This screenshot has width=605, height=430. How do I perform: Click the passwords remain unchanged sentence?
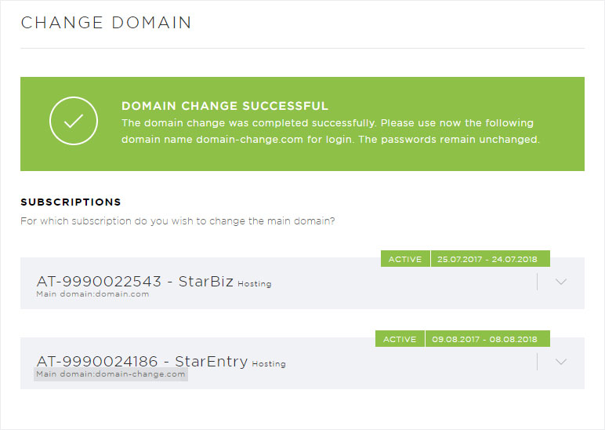pyautogui.click(x=449, y=140)
